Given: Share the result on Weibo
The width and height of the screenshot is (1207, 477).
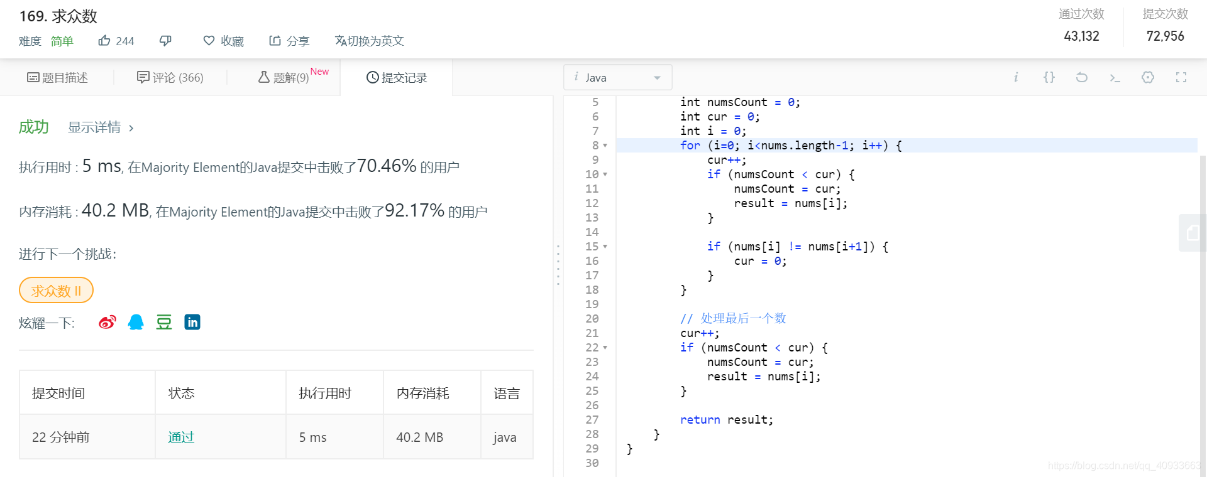Looking at the screenshot, I should (107, 322).
